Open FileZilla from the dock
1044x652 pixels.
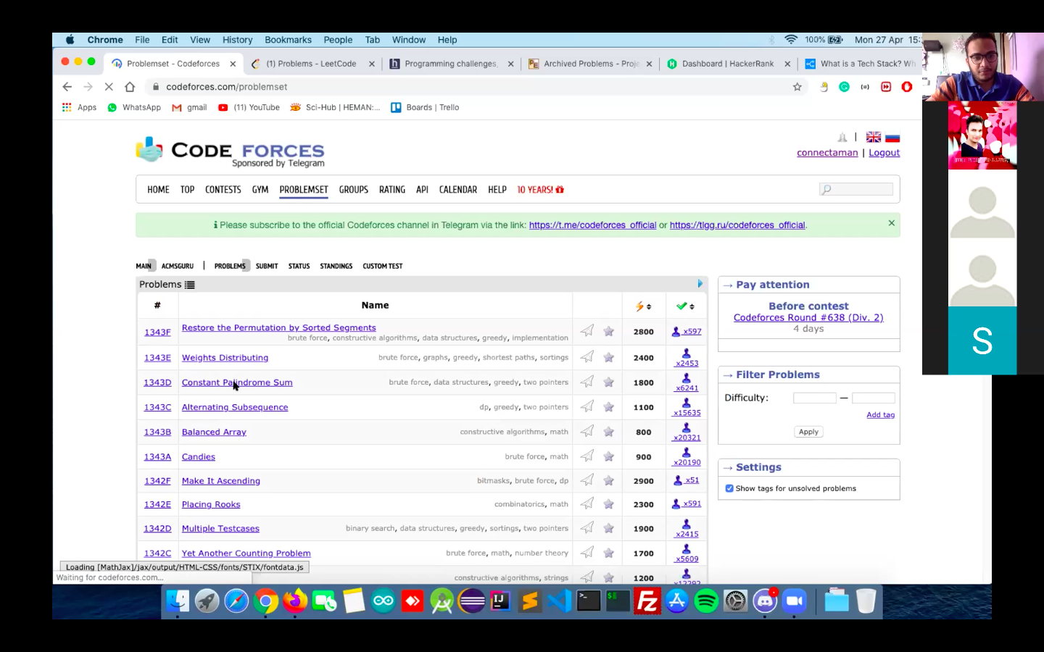647,601
